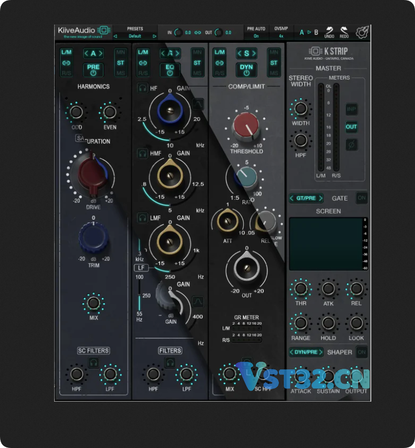Toggle the LF band bell shape icon

point(198,301)
